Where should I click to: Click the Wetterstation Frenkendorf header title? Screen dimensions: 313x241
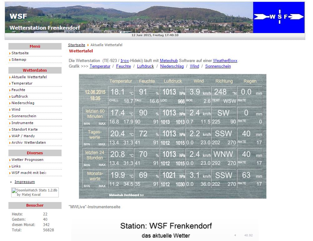coord(45,28)
